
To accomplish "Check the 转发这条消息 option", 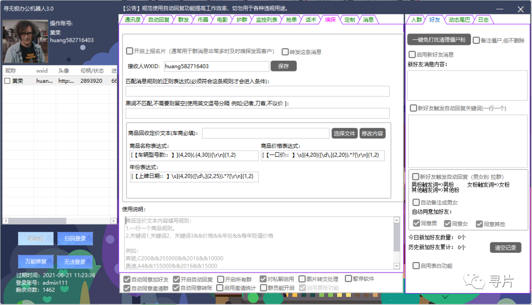I will click(285, 51).
